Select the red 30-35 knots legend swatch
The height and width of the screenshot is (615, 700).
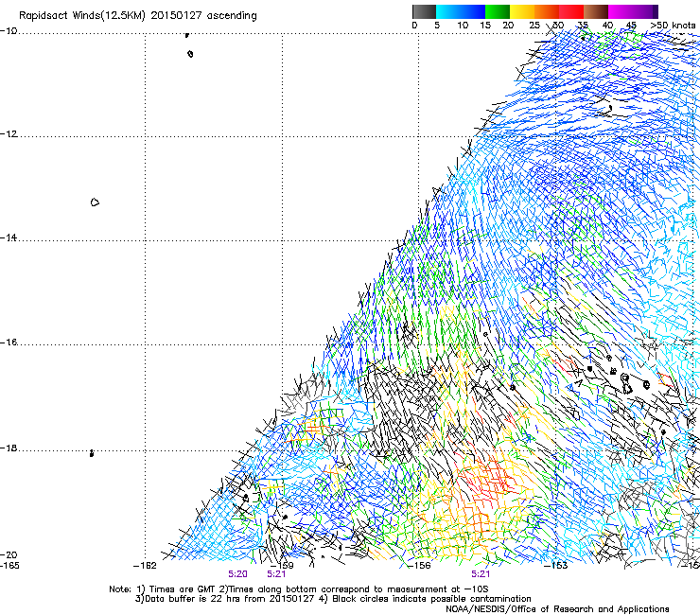click(x=571, y=11)
